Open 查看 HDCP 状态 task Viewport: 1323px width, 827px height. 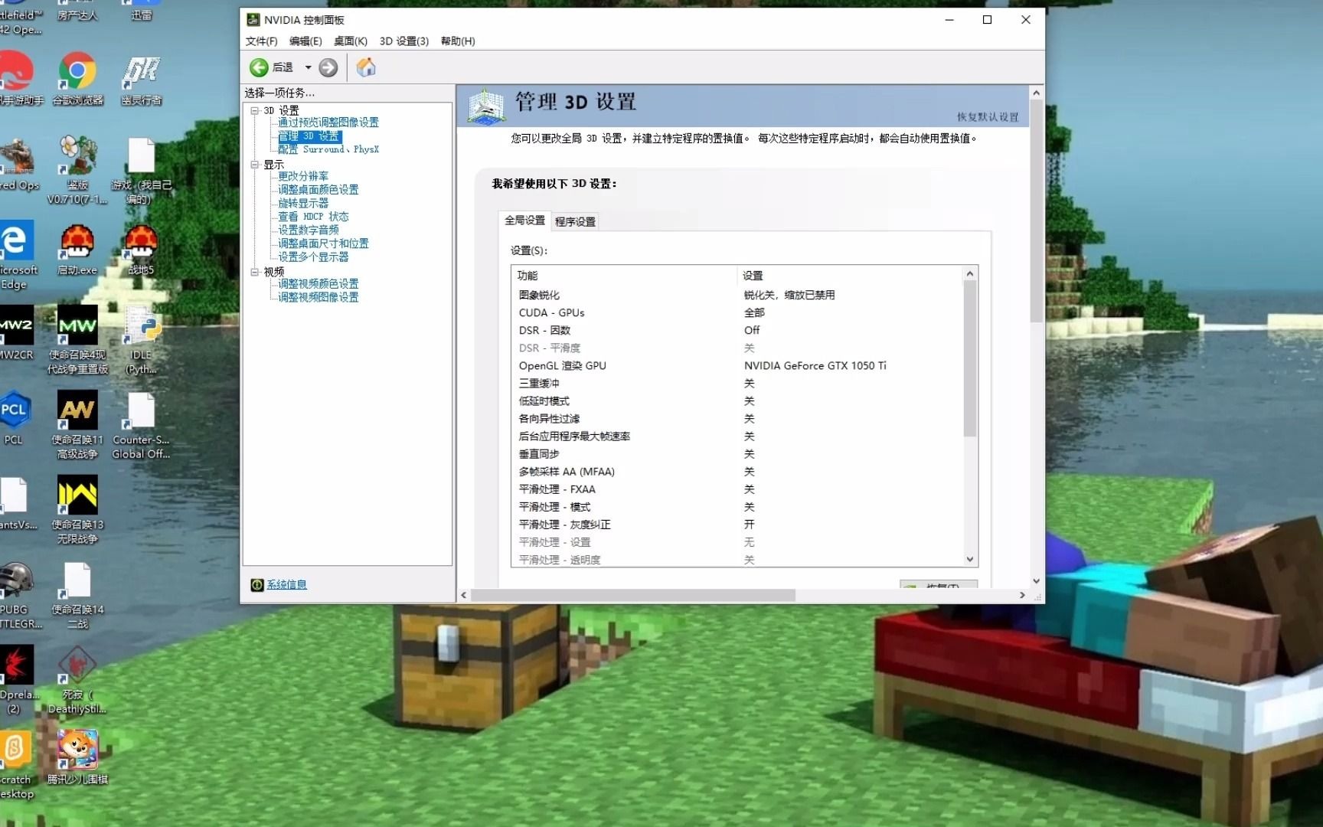pyautogui.click(x=312, y=217)
